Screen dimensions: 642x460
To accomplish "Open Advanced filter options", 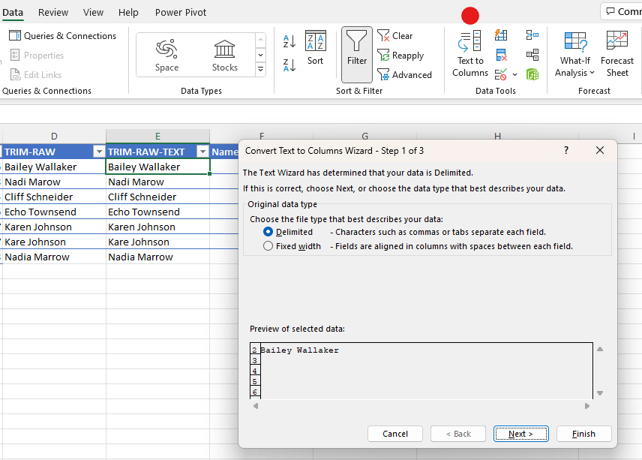I will 404,74.
